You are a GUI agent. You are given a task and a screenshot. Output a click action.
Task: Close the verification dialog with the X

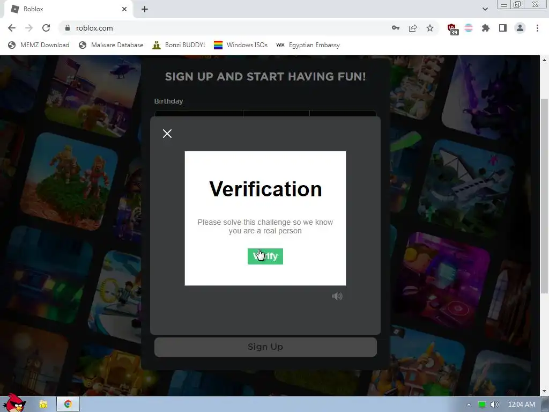pos(167,134)
